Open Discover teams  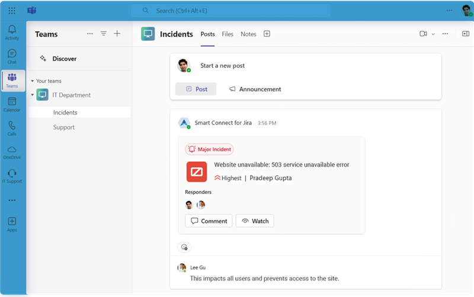point(65,59)
